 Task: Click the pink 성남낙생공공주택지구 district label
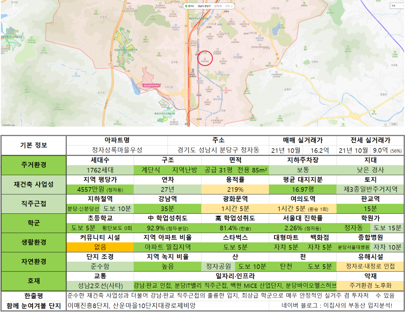[152, 85]
